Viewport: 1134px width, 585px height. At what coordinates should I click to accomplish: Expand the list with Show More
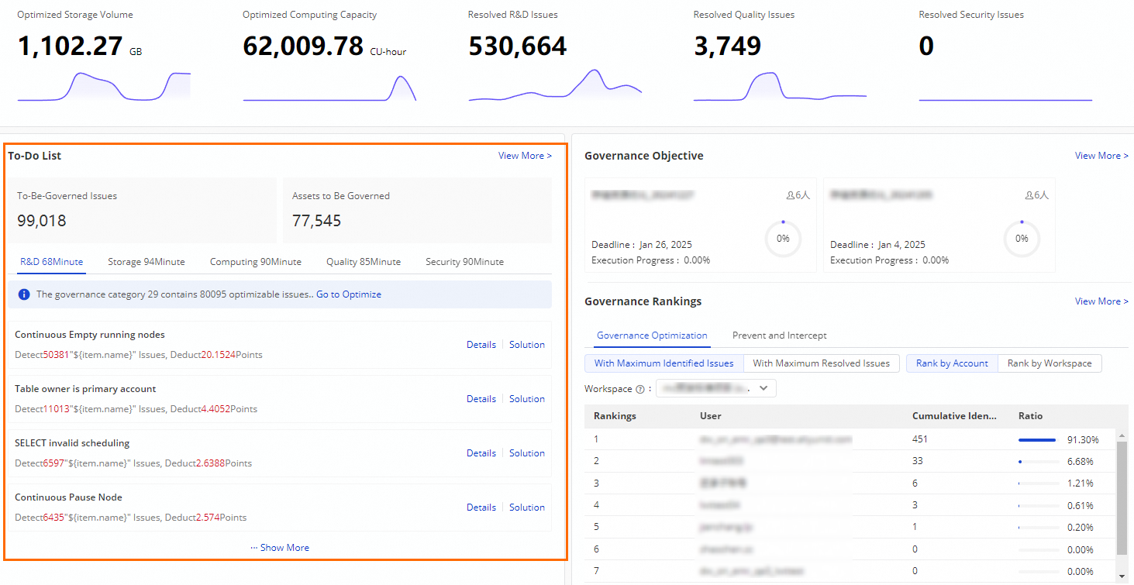280,548
